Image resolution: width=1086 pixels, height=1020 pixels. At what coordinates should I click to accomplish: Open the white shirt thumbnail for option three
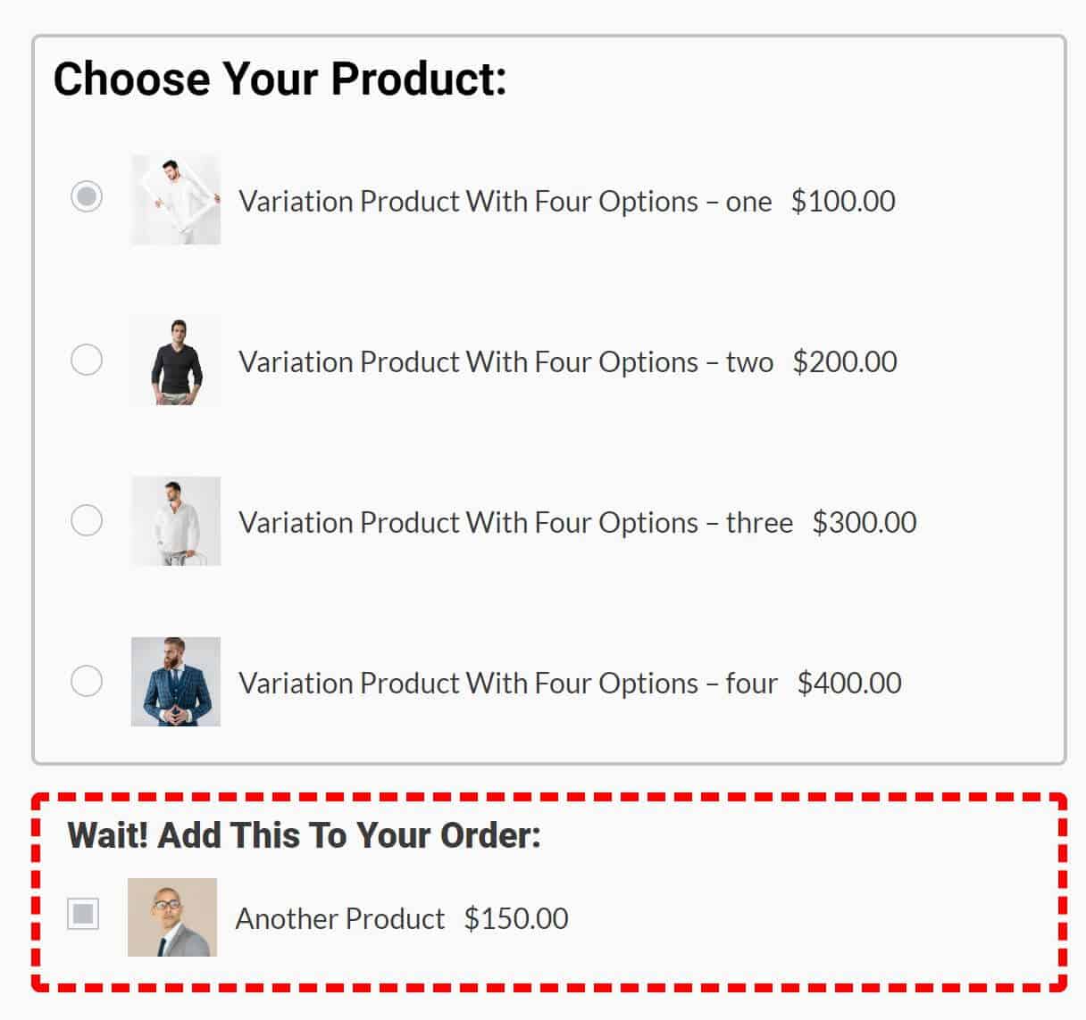[176, 521]
